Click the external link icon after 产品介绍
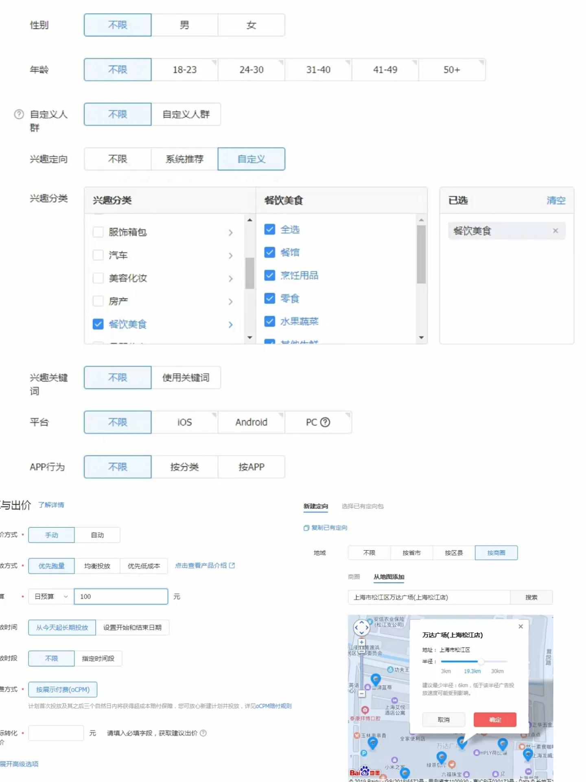This screenshot has height=782, width=586. coord(232,566)
